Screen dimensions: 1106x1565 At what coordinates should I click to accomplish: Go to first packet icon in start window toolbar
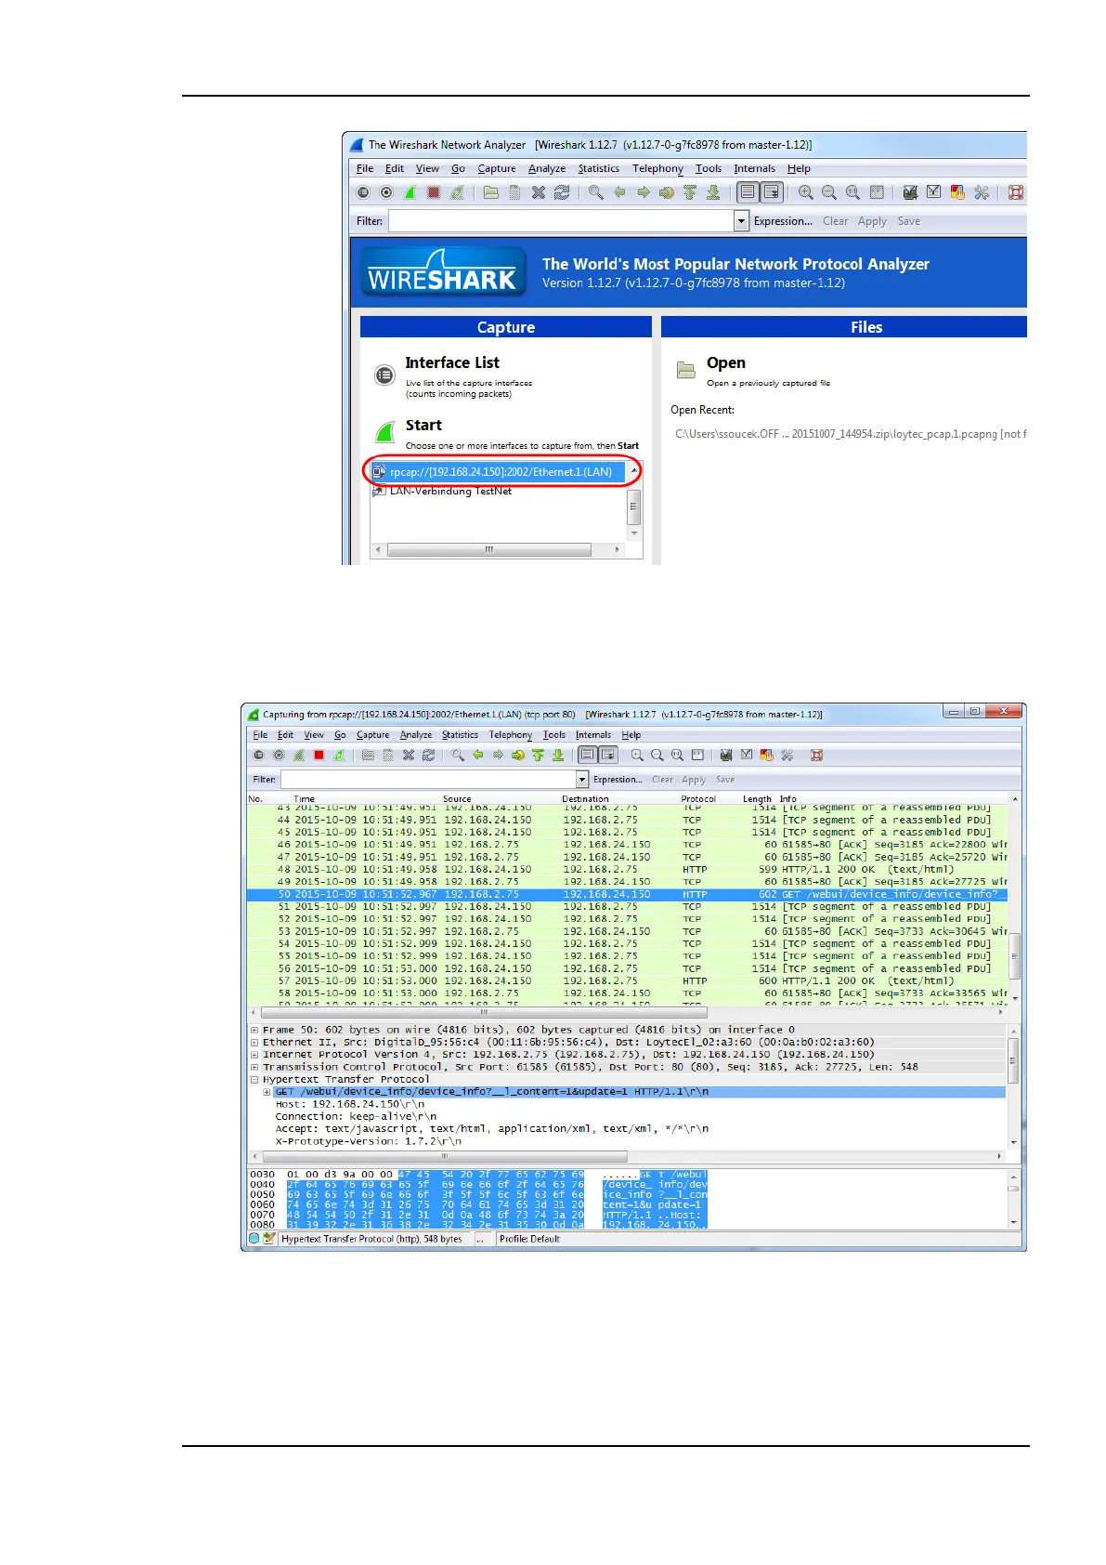pos(690,192)
